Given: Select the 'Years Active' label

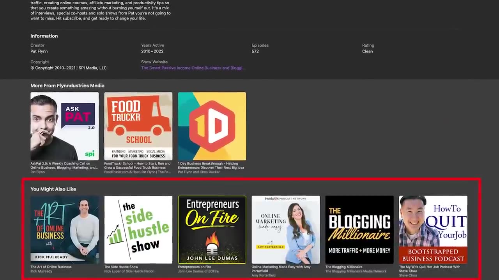Looking at the screenshot, I should point(152,45).
